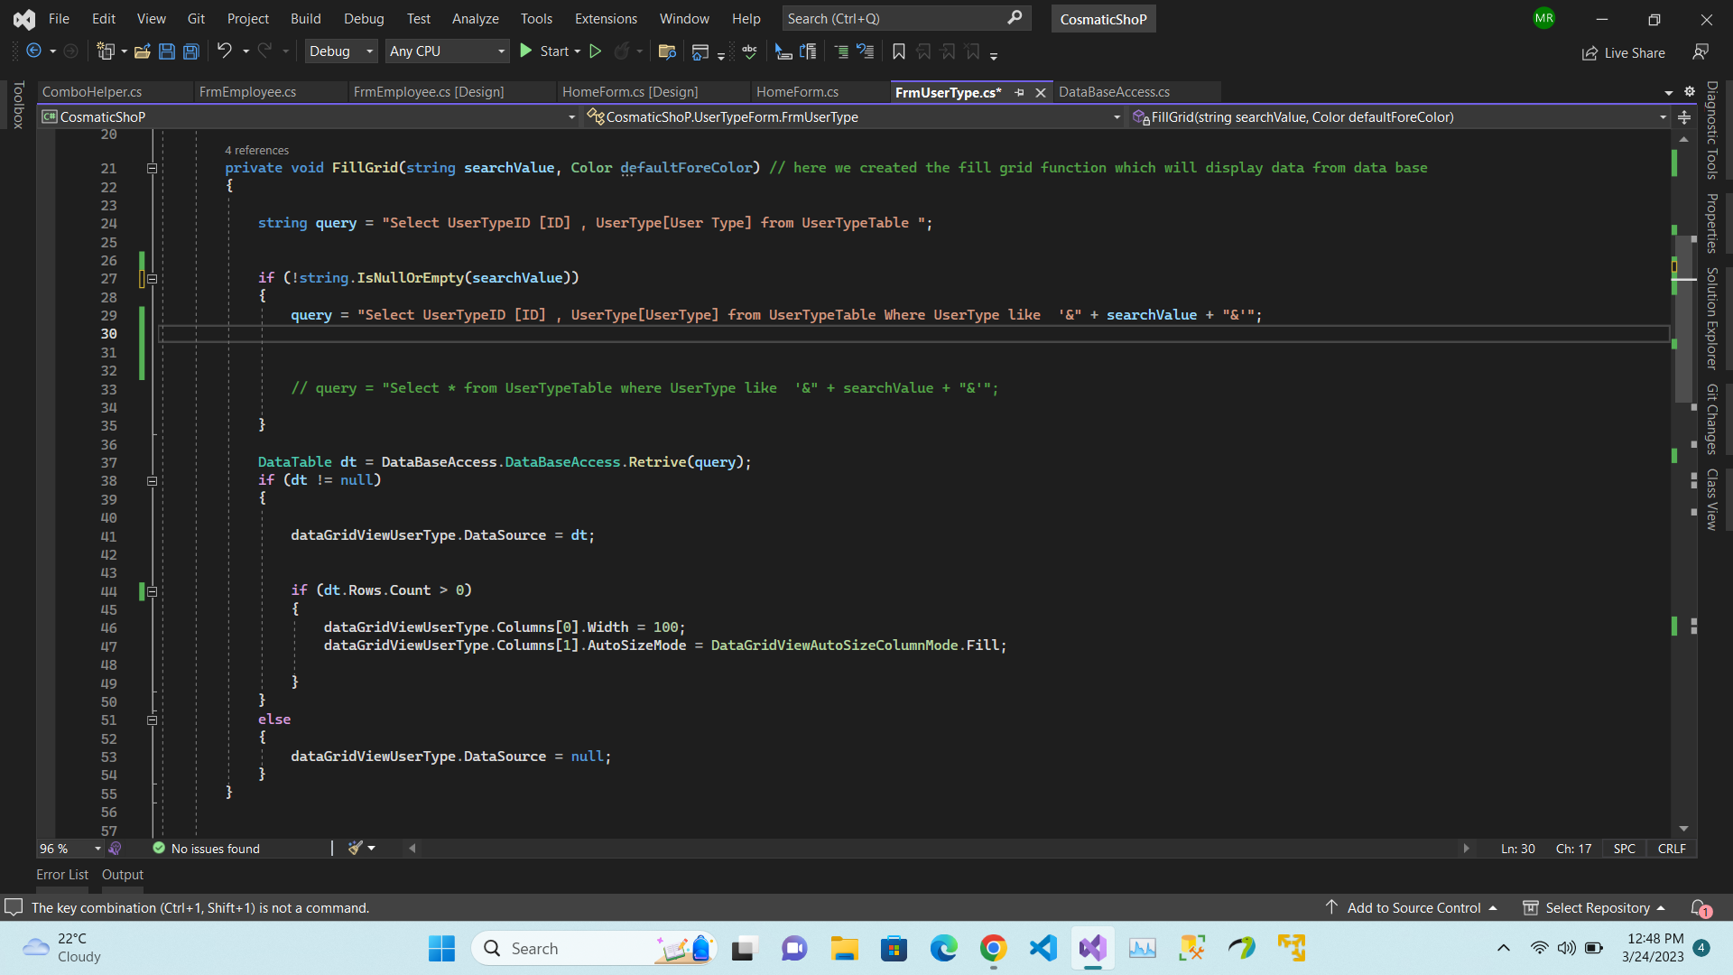The height and width of the screenshot is (975, 1733).
Task: Click the IntelliCode suggestions icon in editor footer
Action: tap(115, 849)
